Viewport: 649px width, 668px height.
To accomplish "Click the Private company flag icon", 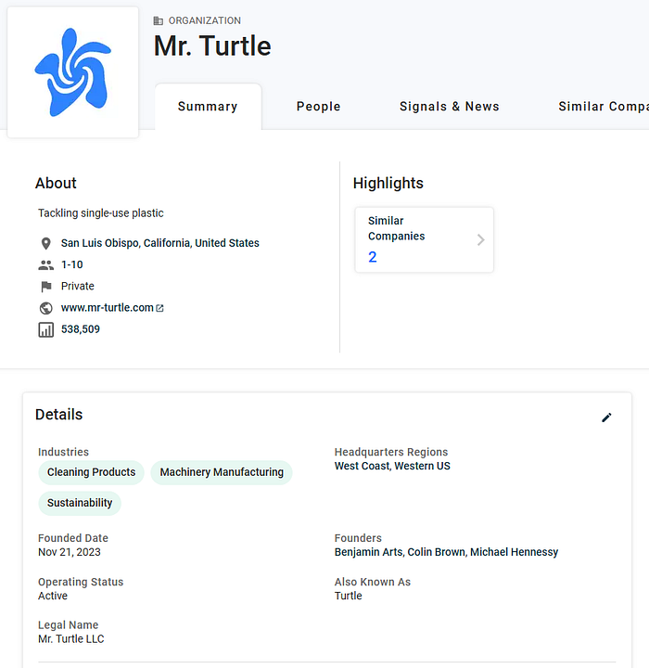I will click(46, 287).
